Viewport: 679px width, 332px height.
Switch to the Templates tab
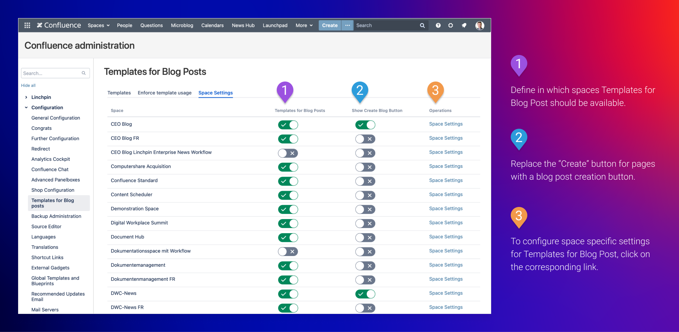[x=119, y=93]
